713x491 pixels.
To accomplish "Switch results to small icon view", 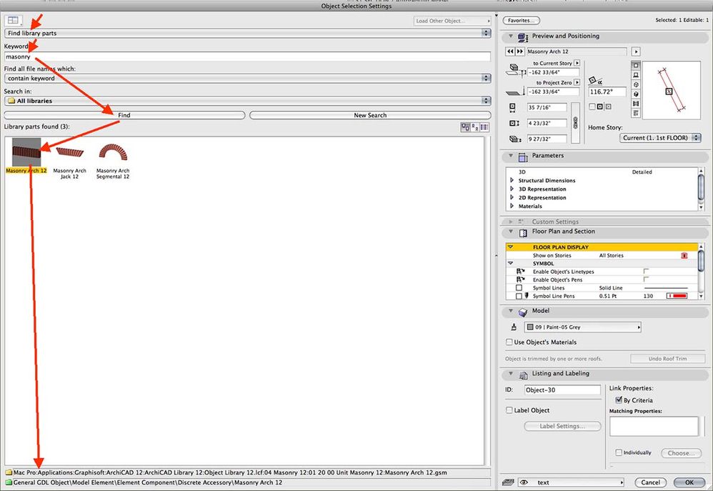I will point(474,127).
